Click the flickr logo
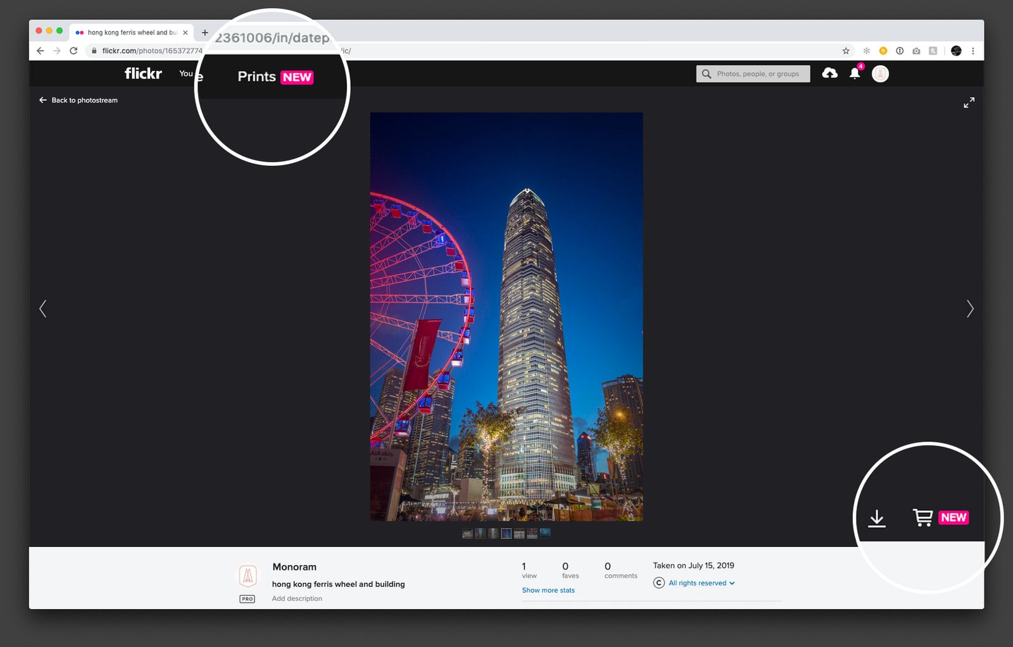 click(x=142, y=73)
